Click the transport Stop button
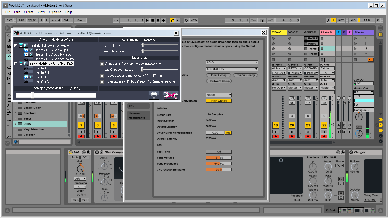 tap(153, 20)
